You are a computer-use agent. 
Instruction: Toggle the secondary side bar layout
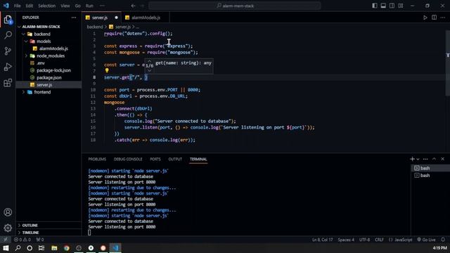click(x=392, y=6)
